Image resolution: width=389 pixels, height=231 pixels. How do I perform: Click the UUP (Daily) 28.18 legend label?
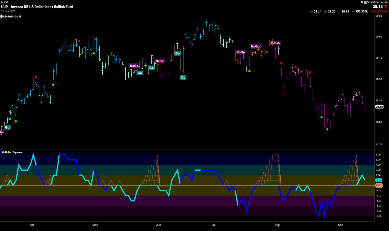click(12, 17)
